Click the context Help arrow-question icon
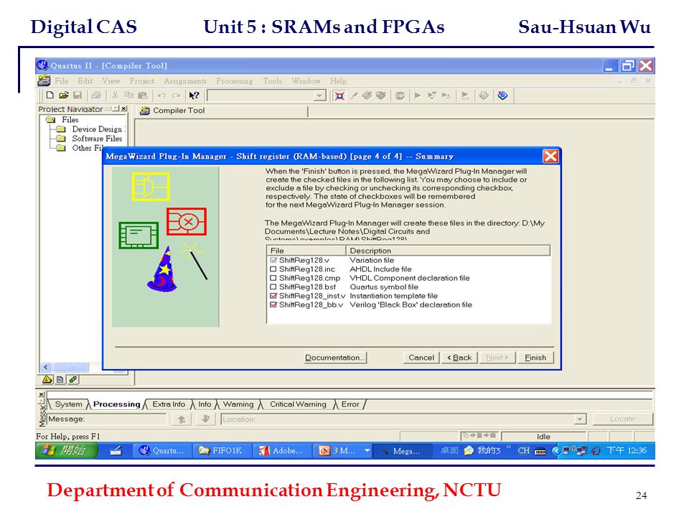This screenshot has width=689, height=517. coord(194,96)
